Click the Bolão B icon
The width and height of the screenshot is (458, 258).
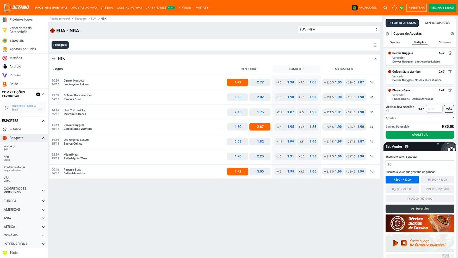(5, 84)
